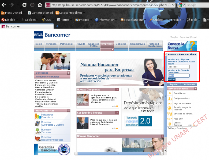Open the Privada navigation tab
Viewport: 209px width, 160px height.
point(81,44)
